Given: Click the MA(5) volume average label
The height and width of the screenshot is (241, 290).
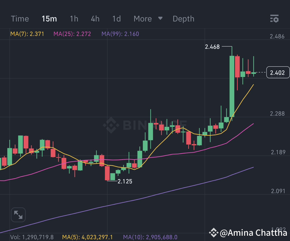Looking at the screenshot, I should (87, 236).
